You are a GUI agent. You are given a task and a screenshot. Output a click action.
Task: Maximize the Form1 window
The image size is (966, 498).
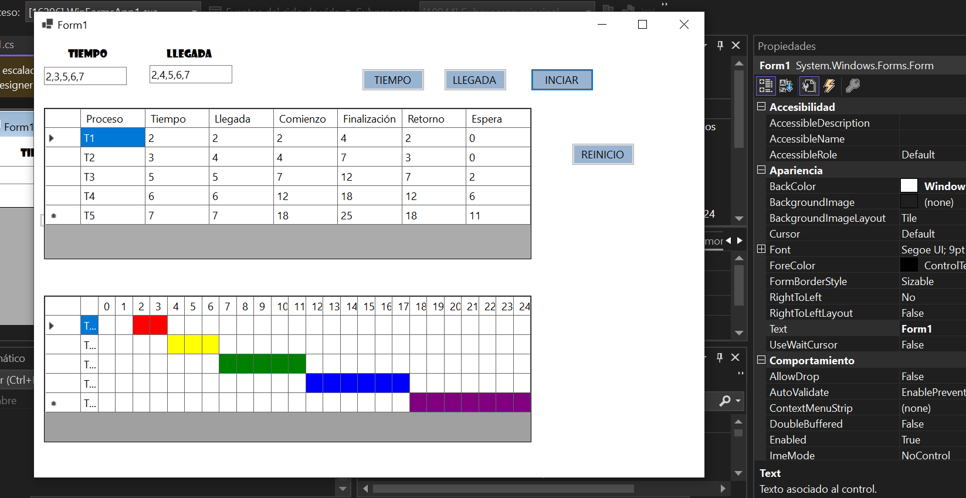coord(643,24)
